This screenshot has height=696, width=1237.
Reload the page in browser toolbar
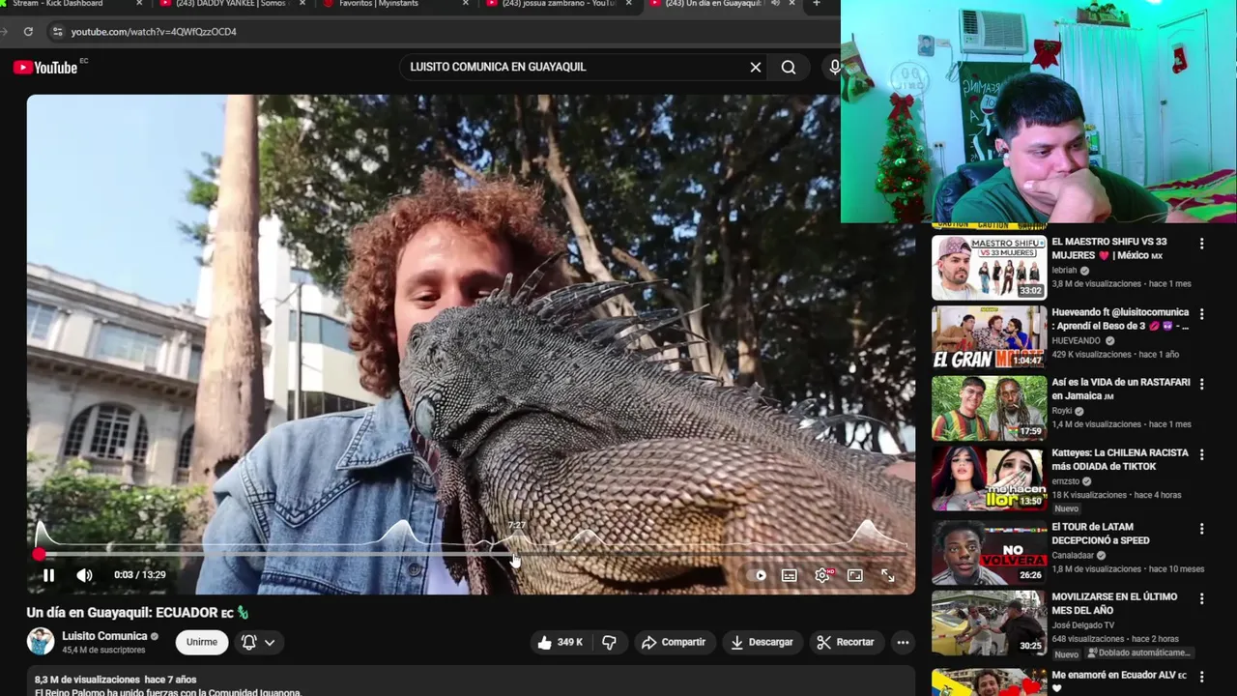click(x=28, y=32)
